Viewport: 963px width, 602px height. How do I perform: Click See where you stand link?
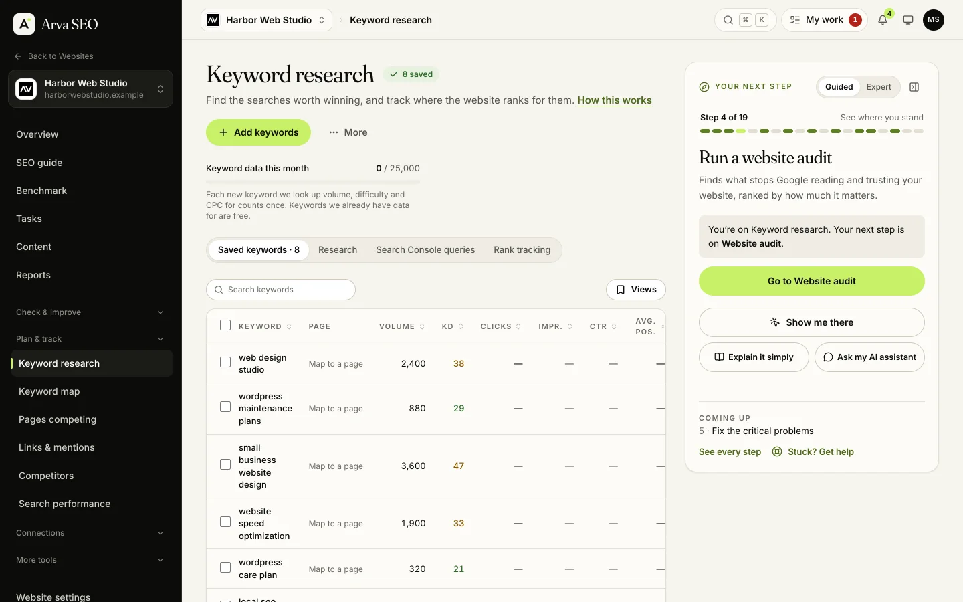click(x=881, y=117)
